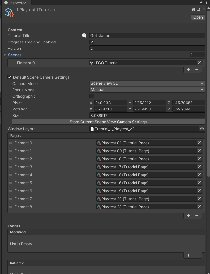
Task: Open object picker for Playtest 18 page
Action: pyautogui.click(x=200, y=175)
